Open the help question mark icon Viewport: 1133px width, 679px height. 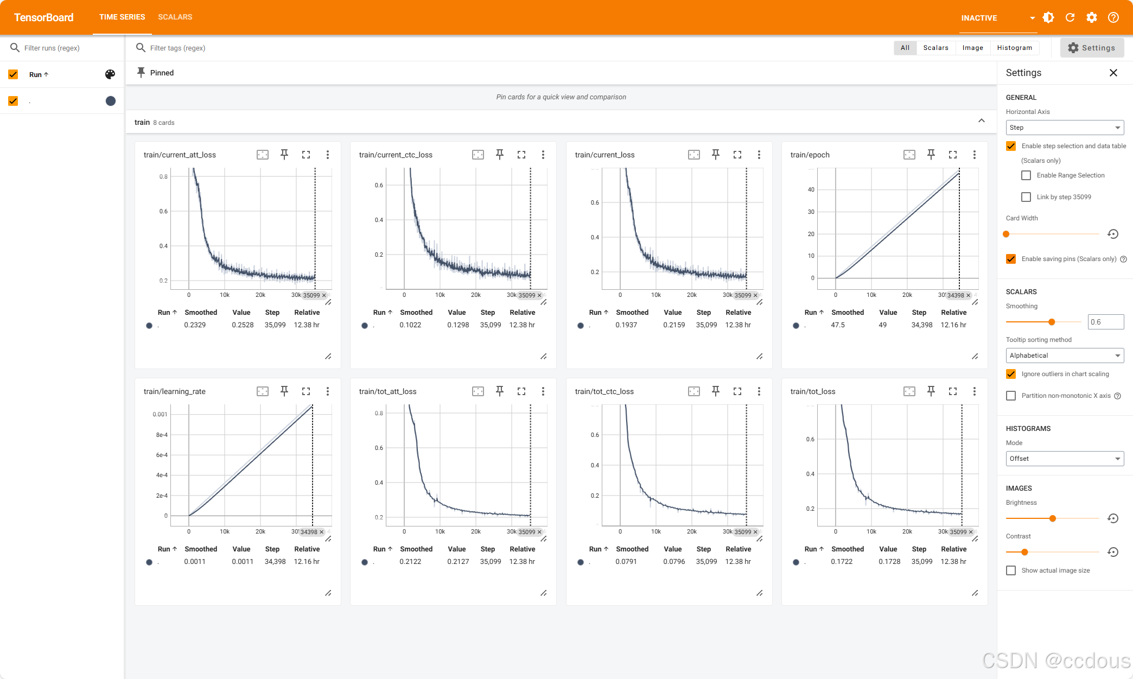pyautogui.click(x=1113, y=17)
